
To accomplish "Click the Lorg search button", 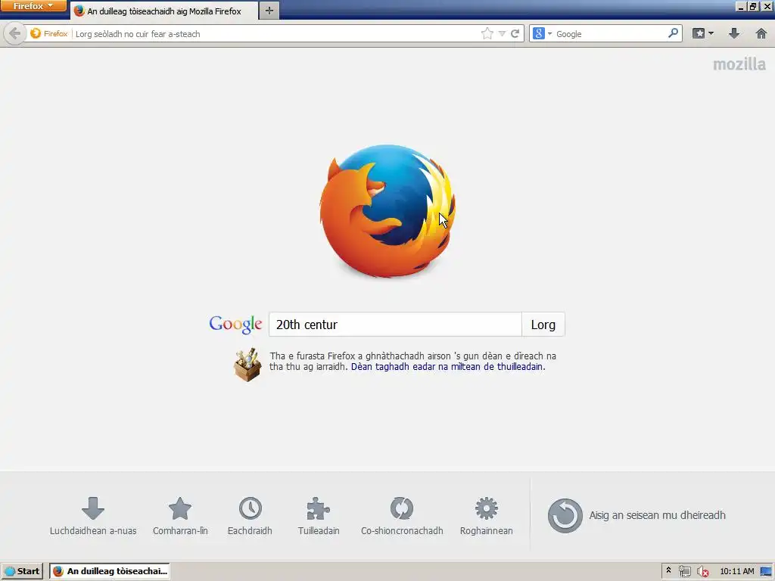I will [x=543, y=325].
